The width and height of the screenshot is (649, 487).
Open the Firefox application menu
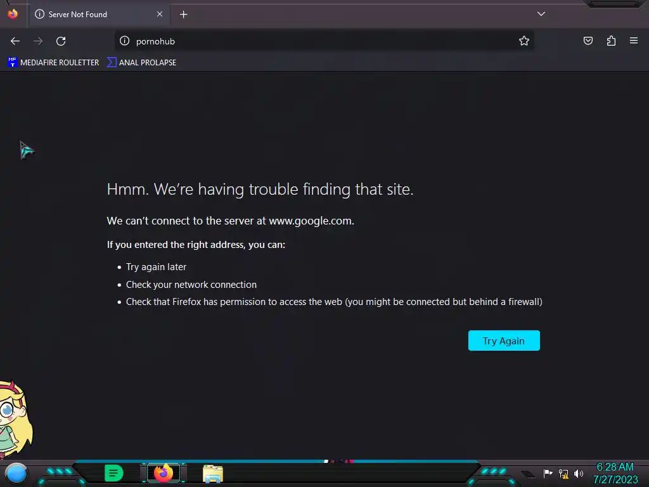click(634, 41)
